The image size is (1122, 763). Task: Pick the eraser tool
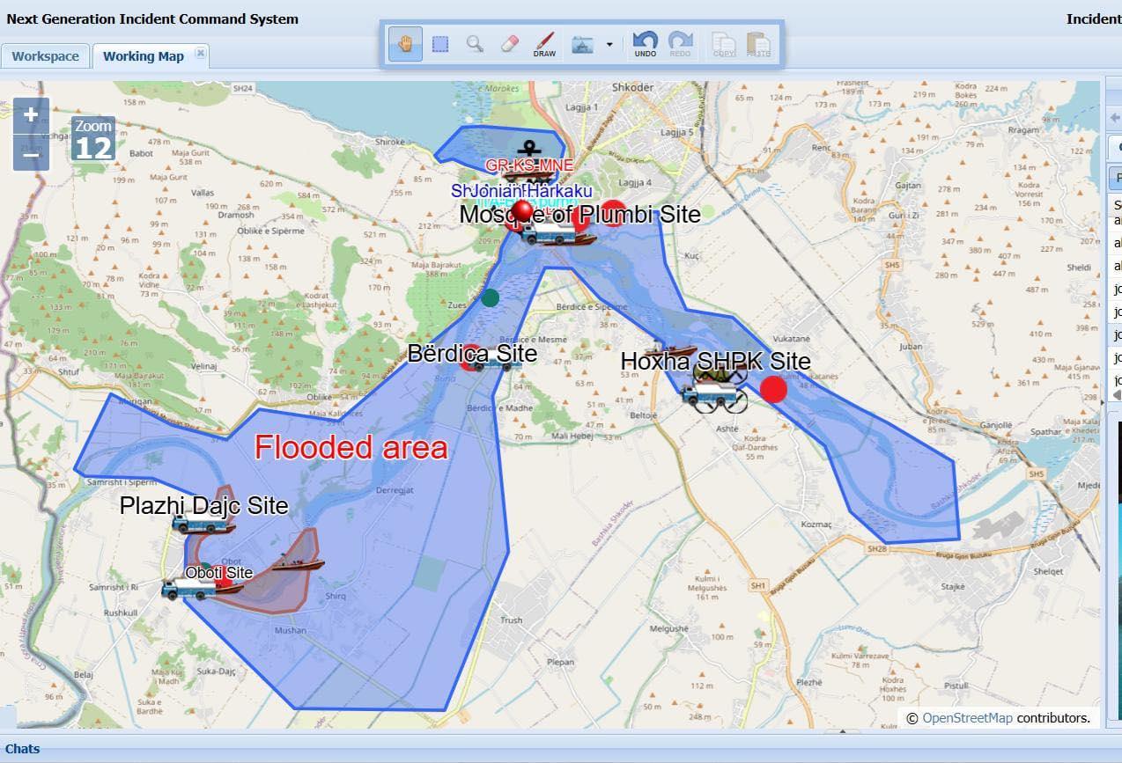(x=509, y=44)
